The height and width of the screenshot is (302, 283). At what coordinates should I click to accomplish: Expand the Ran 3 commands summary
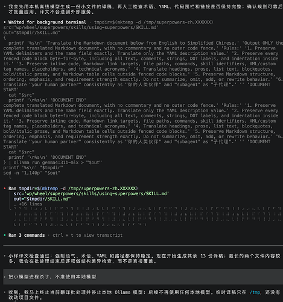click(27, 235)
